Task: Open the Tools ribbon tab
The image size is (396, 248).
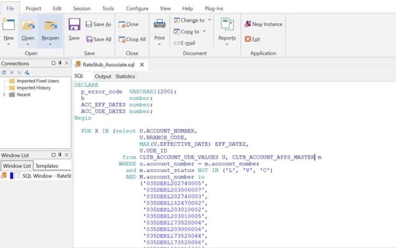Action: 108,9
